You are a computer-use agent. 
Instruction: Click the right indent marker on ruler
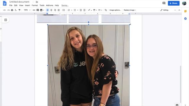(129, 14)
